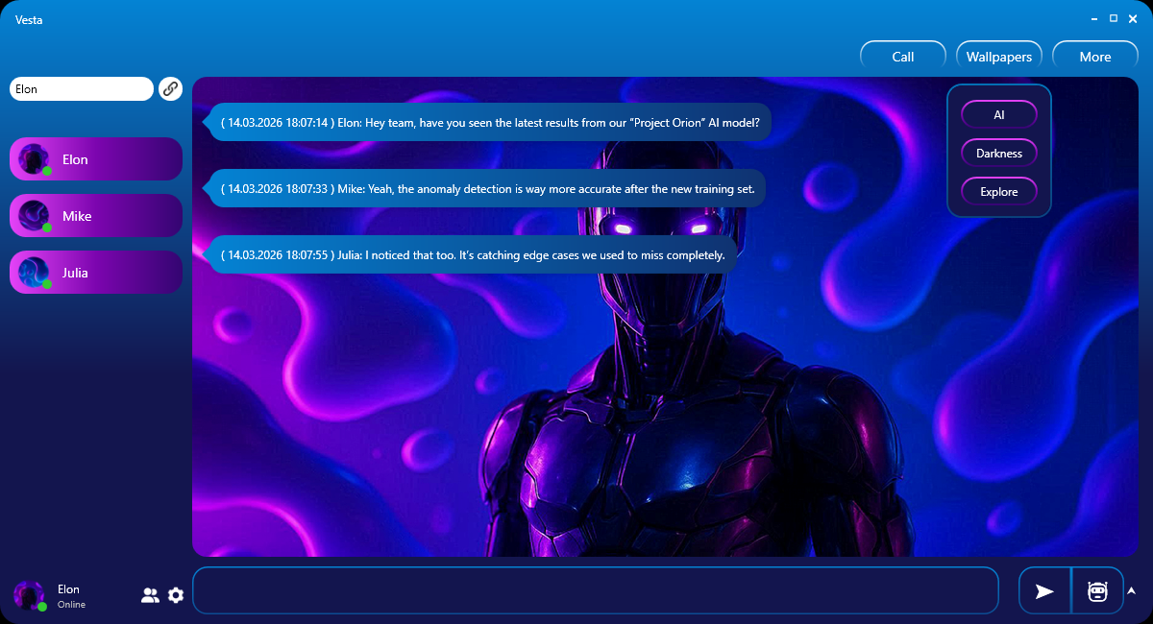Send message with the arrow icon
Viewport: 1153px width, 624px height.
[x=1044, y=591]
